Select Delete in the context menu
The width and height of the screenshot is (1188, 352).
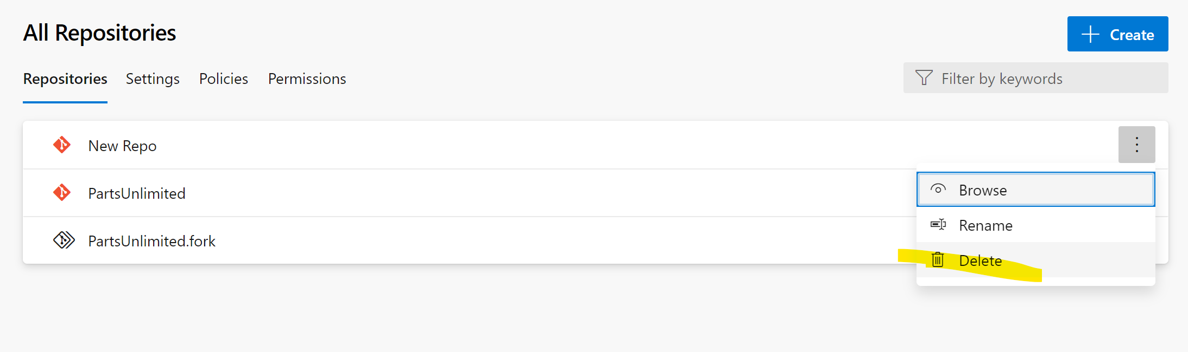[x=1035, y=260]
